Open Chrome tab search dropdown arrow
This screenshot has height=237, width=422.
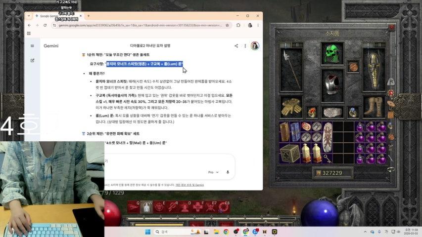29,16
